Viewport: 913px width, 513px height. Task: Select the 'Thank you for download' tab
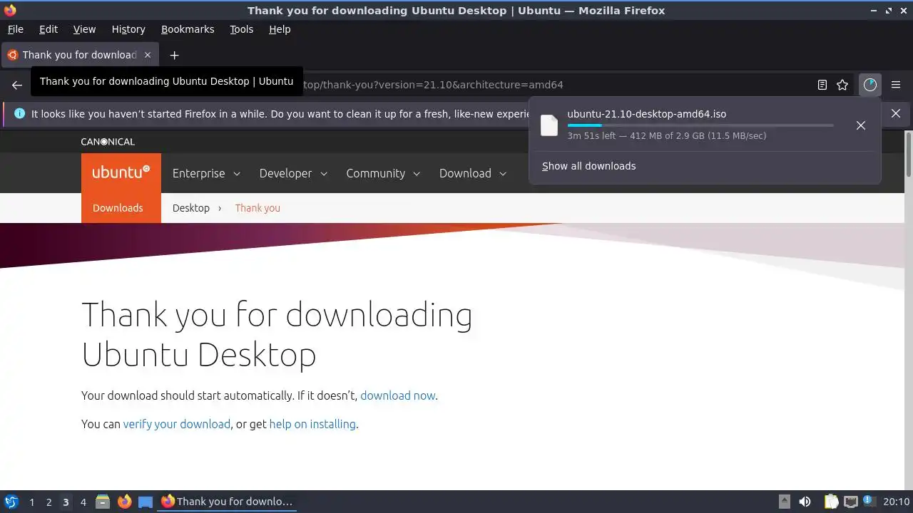pos(79,55)
